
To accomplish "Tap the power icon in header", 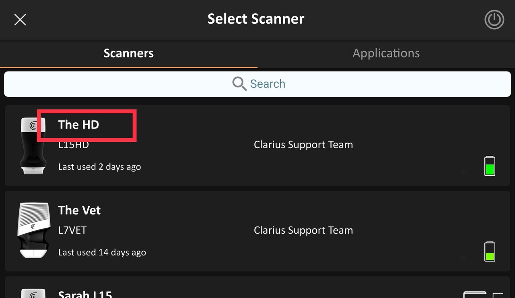I will [494, 19].
